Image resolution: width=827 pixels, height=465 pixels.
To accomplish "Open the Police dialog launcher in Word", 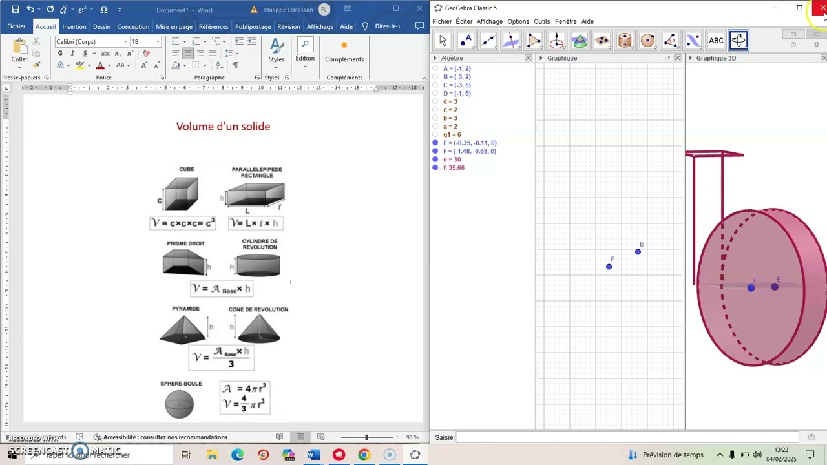I will 162,77.
